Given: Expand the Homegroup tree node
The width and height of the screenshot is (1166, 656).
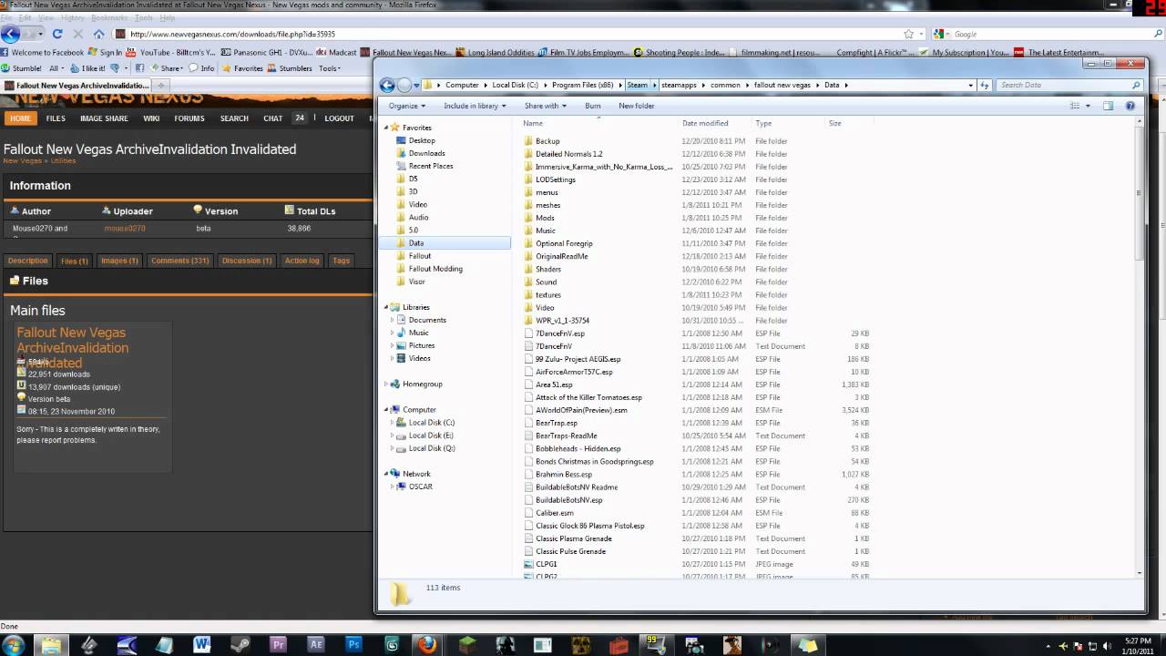Looking at the screenshot, I should (386, 384).
